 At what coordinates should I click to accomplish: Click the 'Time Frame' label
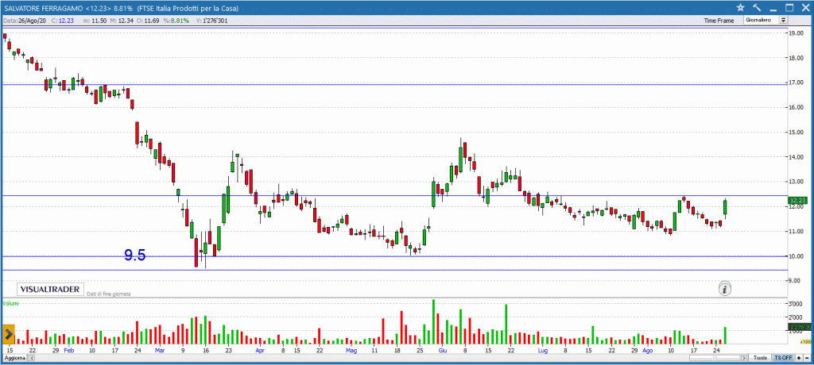pyautogui.click(x=719, y=21)
